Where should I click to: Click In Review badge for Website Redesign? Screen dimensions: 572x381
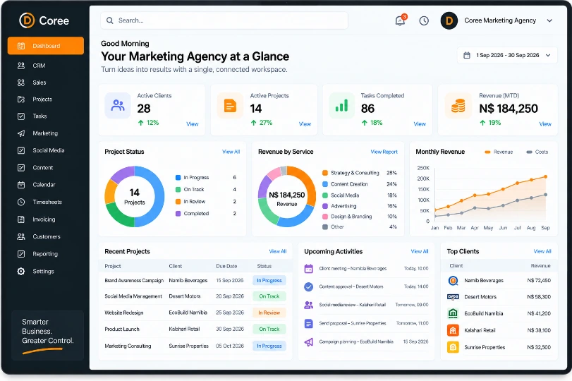(x=269, y=313)
